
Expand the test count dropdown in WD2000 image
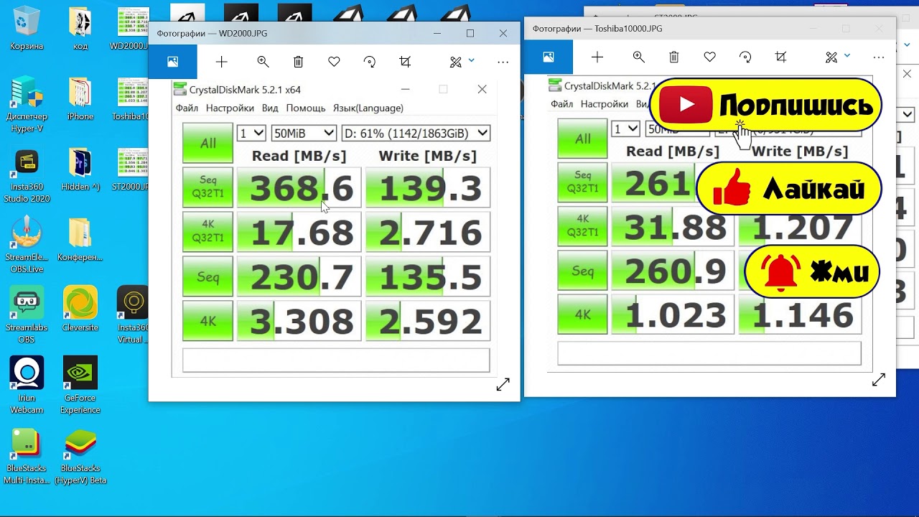pyautogui.click(x=251, y=133)
